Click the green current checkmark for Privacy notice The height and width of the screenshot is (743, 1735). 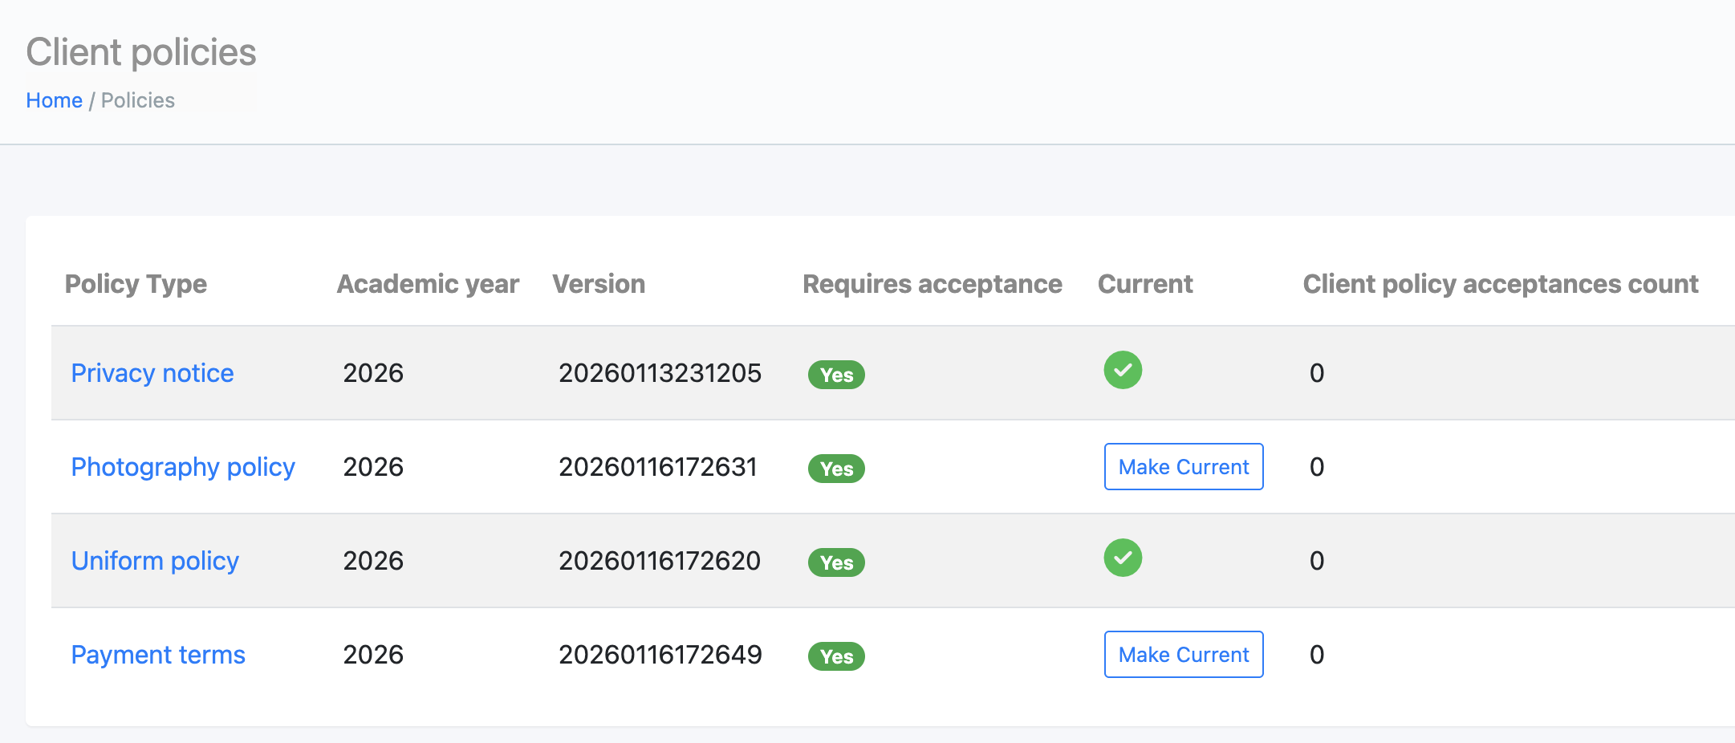click(x=1123, y=370)
